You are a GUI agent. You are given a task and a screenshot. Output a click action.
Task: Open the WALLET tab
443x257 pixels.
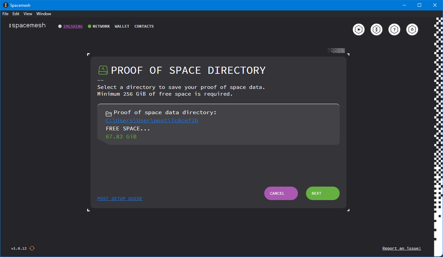tap(122, 26)
